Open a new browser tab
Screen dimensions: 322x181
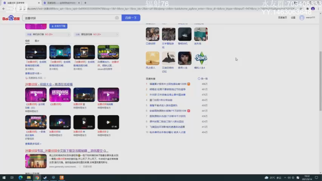[x=85, y=3]
